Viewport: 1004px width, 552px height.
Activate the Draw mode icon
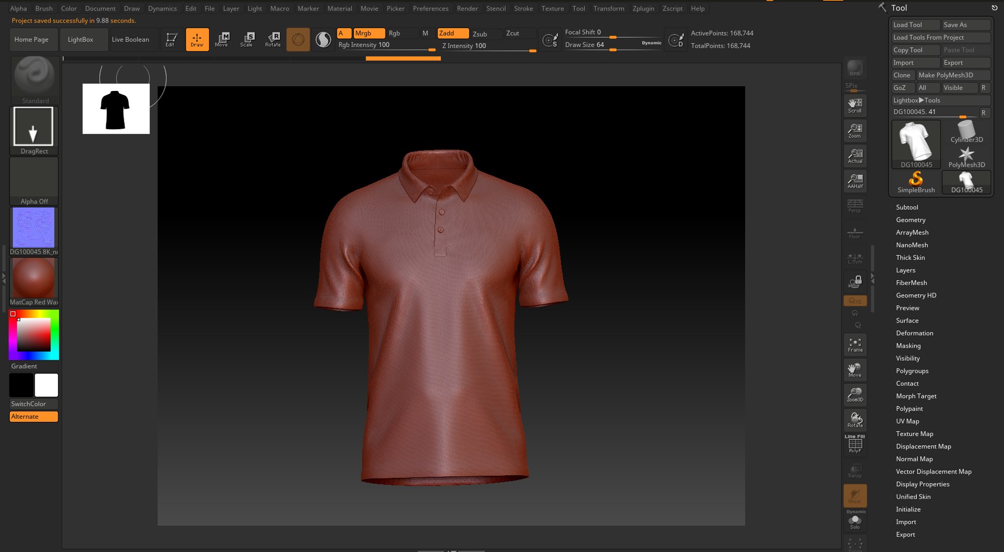[x=197, y=40]
